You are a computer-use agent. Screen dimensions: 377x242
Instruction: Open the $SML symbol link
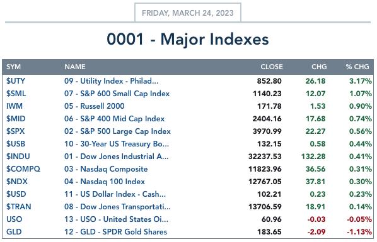click(16, 94)
